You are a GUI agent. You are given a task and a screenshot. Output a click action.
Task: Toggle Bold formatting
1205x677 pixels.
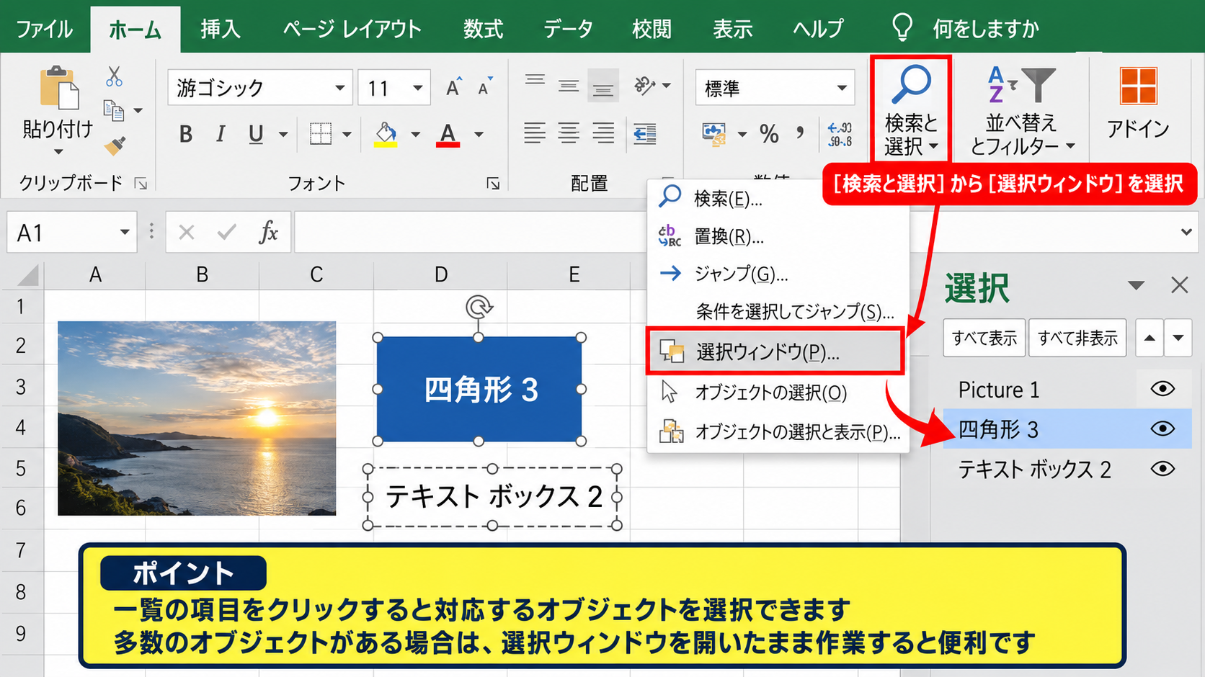[186, 134]
